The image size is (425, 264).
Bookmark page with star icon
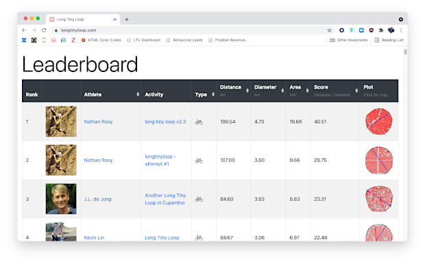pyautogui.click(x=329, y=30)
